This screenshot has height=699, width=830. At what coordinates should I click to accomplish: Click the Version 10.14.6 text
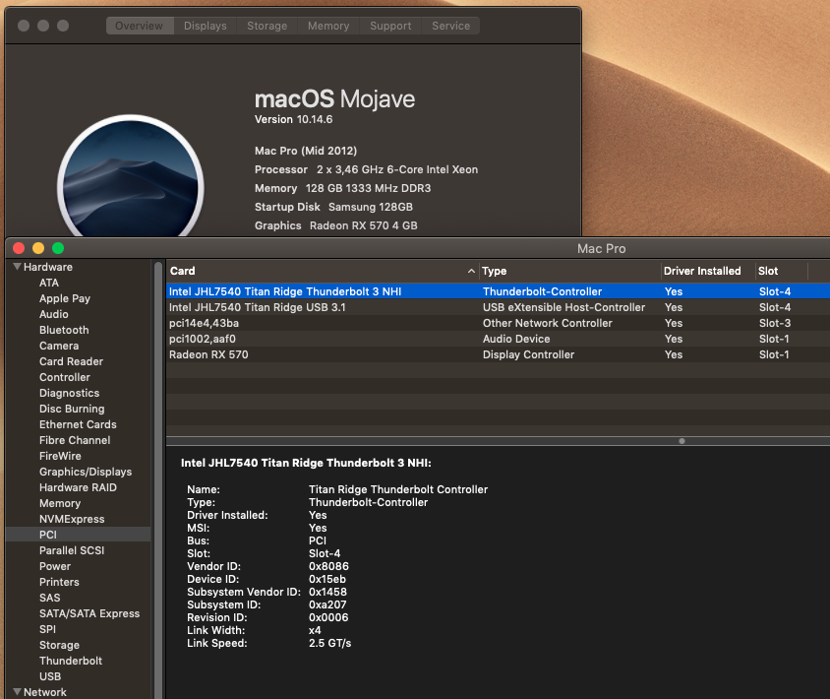(293, 119)
